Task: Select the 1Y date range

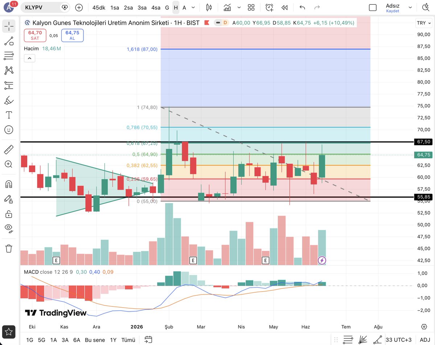Action: 113,340
